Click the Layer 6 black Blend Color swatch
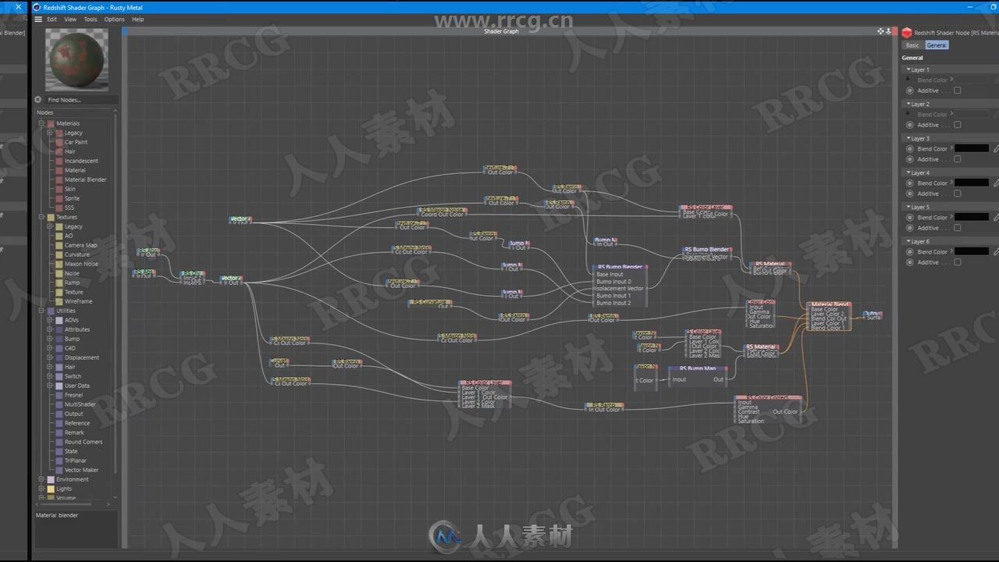 (x=972, y=251)
